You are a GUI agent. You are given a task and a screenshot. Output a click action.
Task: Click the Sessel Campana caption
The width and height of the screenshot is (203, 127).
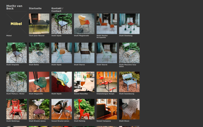[104, 121]
